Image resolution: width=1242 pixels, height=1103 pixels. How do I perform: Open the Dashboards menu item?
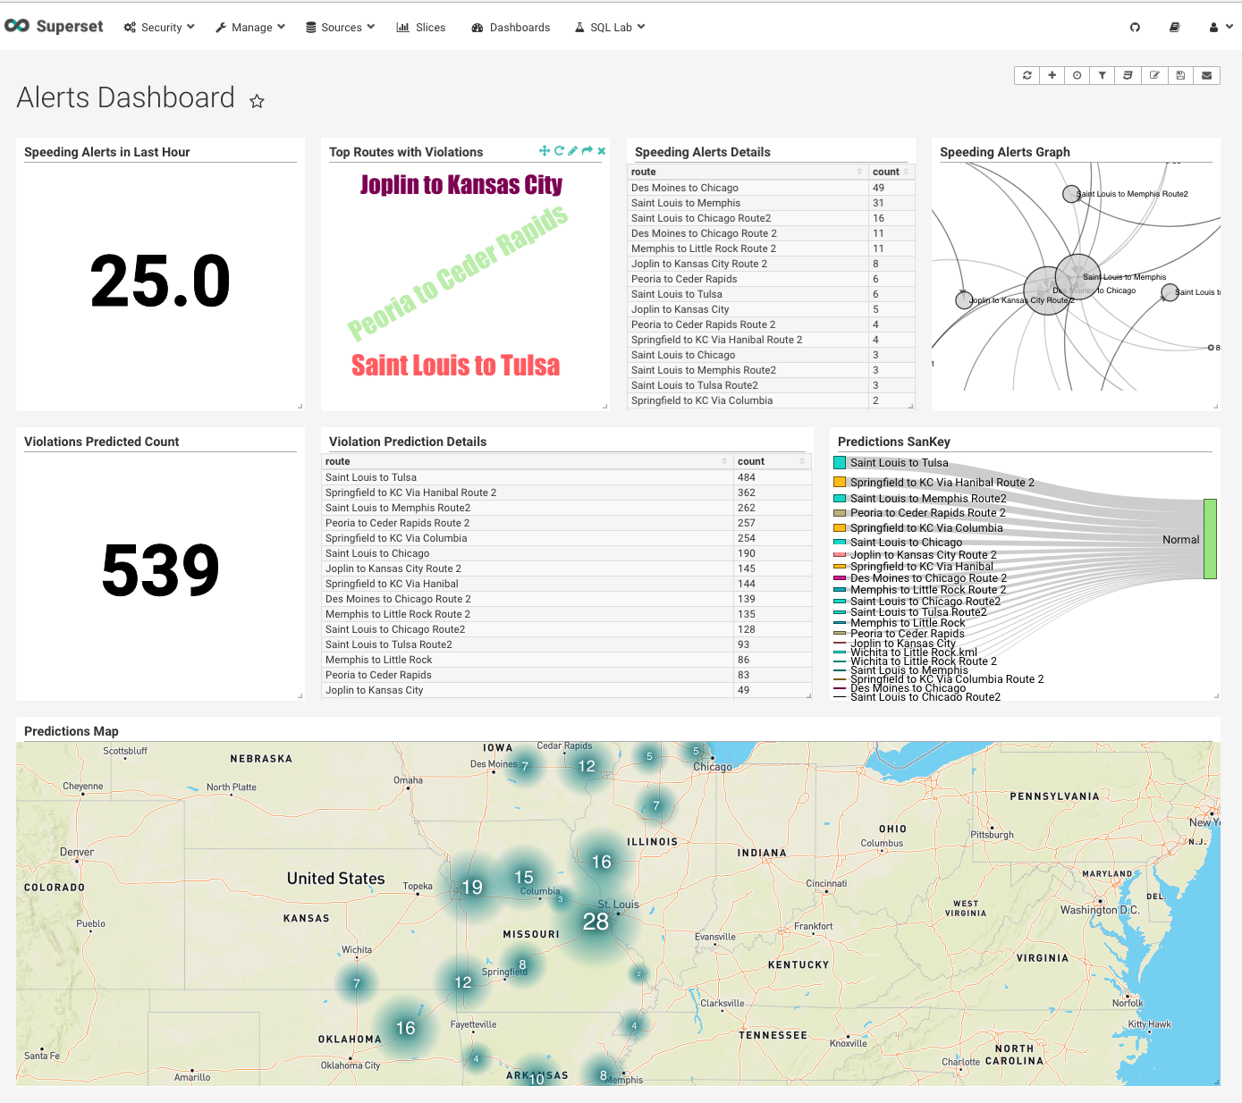511,28
